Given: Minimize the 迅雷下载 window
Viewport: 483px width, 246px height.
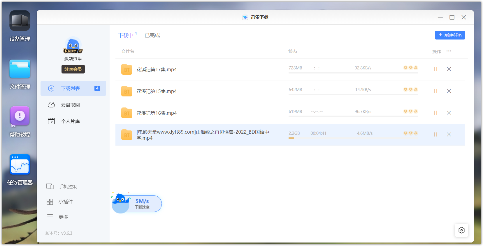Looking at the screenshot, I should point(440,17).
